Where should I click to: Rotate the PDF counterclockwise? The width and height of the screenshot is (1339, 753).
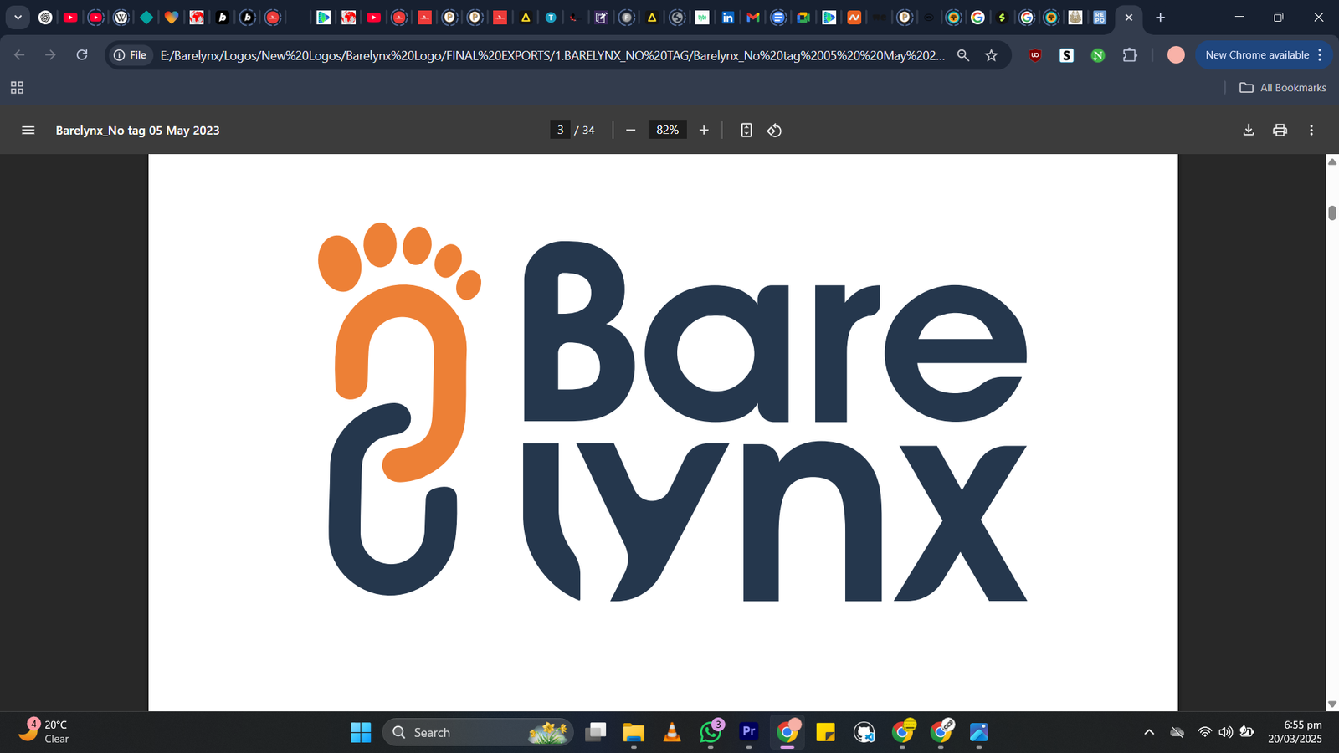pyautogui.click(x=774, y=131)
